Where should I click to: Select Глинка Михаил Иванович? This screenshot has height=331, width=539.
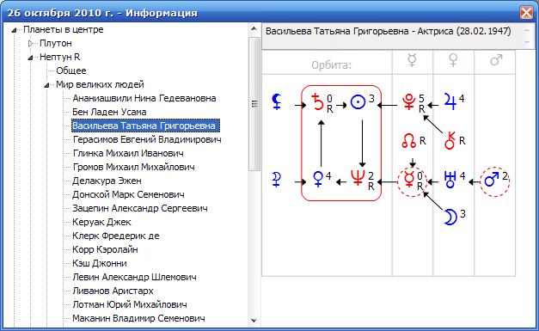point(128,153)
